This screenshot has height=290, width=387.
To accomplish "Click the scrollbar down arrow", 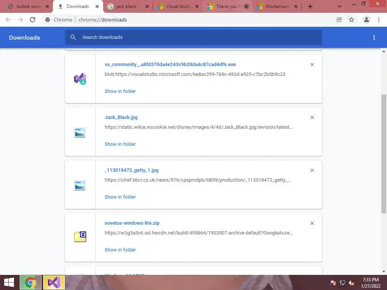I will (384, 271).
